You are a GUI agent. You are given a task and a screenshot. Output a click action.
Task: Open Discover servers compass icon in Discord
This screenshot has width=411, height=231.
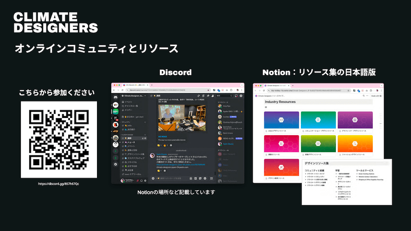click(115, 164)
